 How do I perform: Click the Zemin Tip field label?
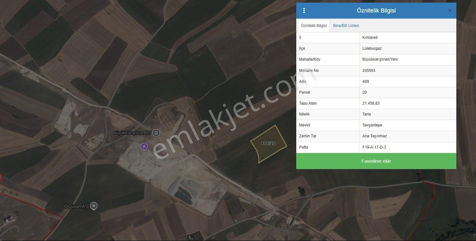click(307, 136)
